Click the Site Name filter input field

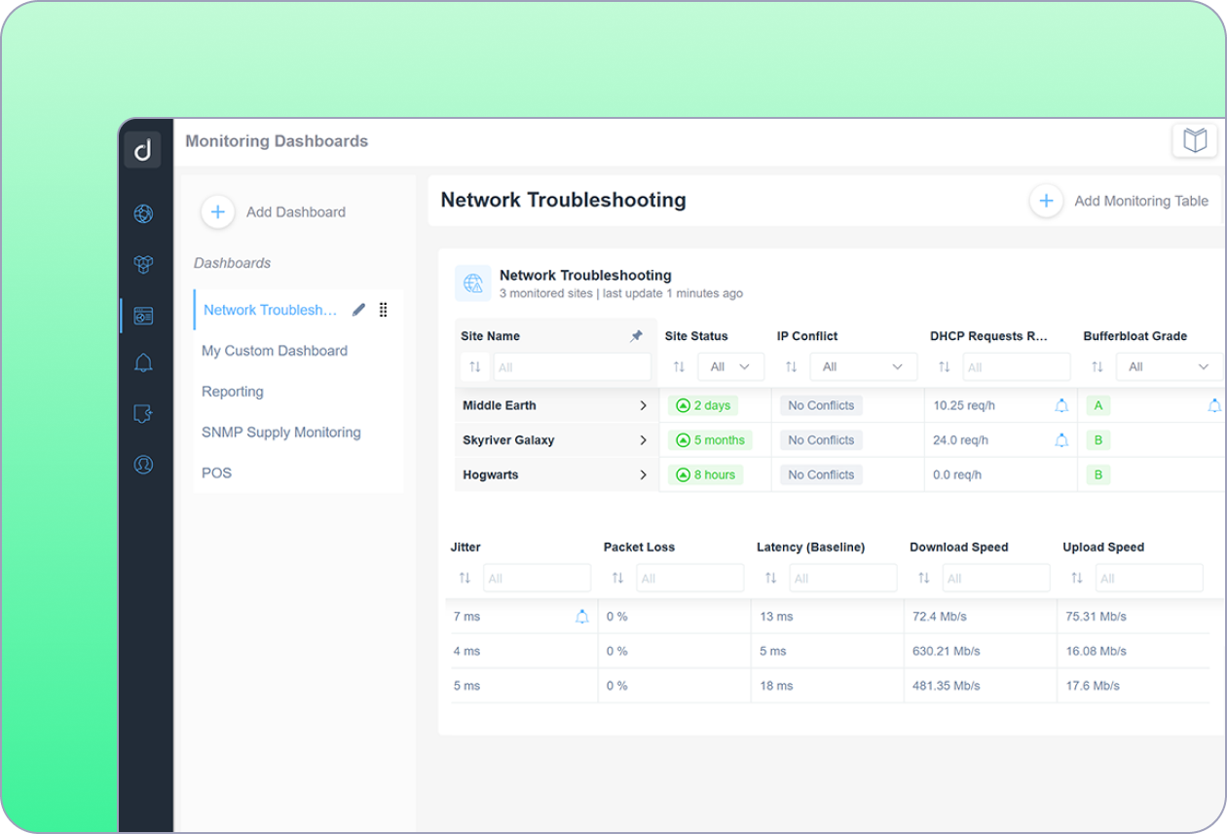pyautogui.click(x=572, y=367)
